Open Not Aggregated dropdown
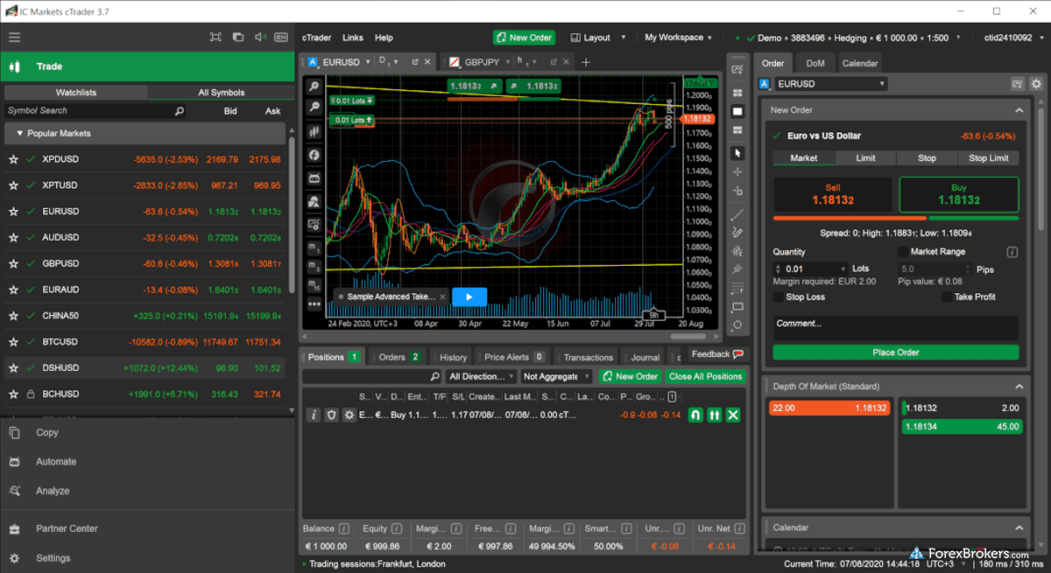The height and width of the screenshot is (573, 1051). click(556, 377)
